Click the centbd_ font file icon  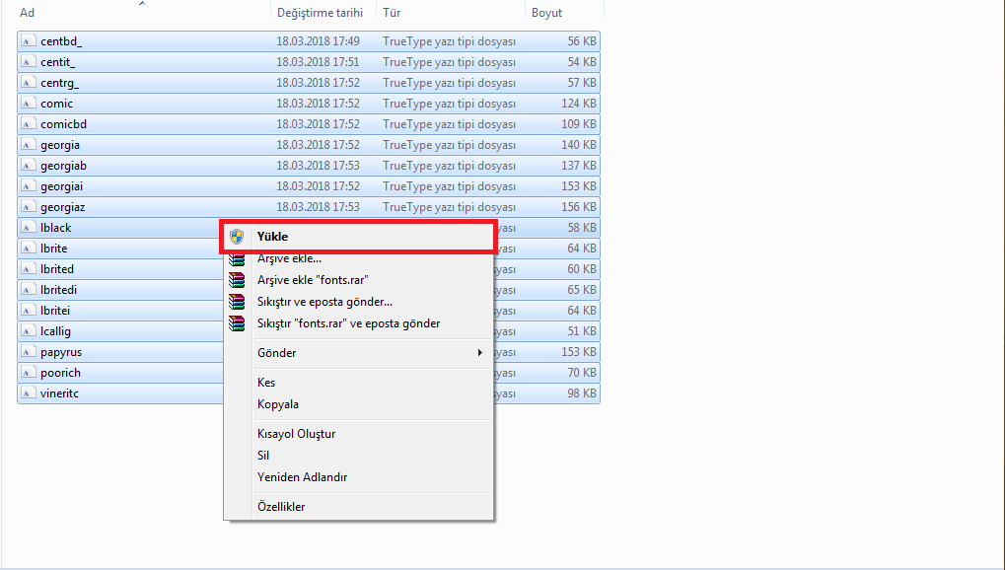[x=29, y=41]
